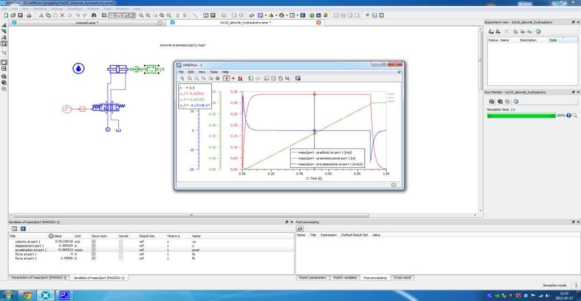Open Windows Start button on the taskbar

pos(7,295)
